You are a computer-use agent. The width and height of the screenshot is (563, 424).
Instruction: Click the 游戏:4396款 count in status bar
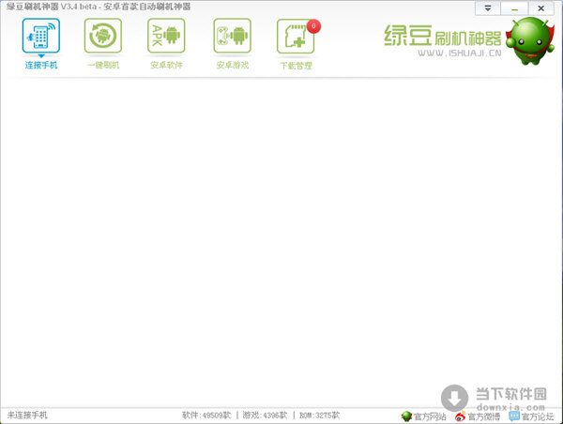click(265, 416)
